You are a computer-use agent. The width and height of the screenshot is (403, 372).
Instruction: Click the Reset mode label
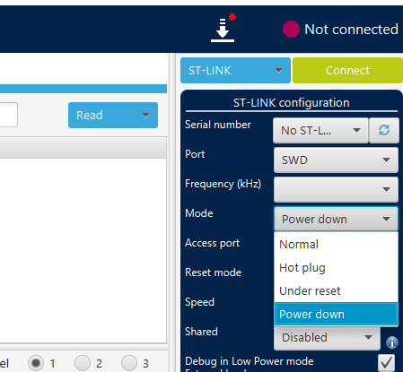[x=214, y=273]
